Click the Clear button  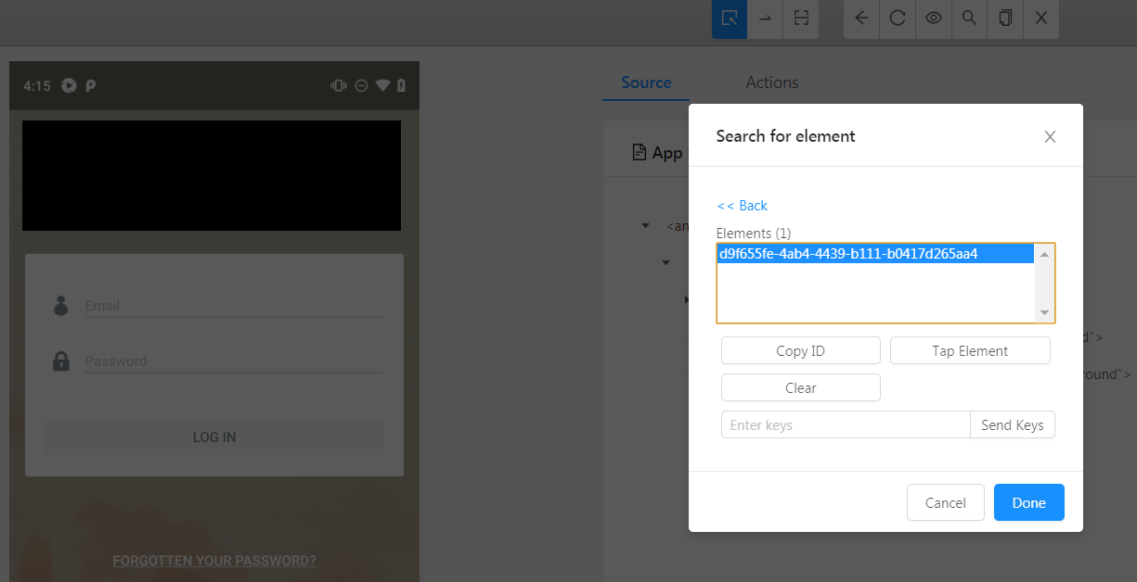click(800, 388)
